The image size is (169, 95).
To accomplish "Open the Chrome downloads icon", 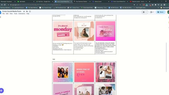I will [161, 5].
